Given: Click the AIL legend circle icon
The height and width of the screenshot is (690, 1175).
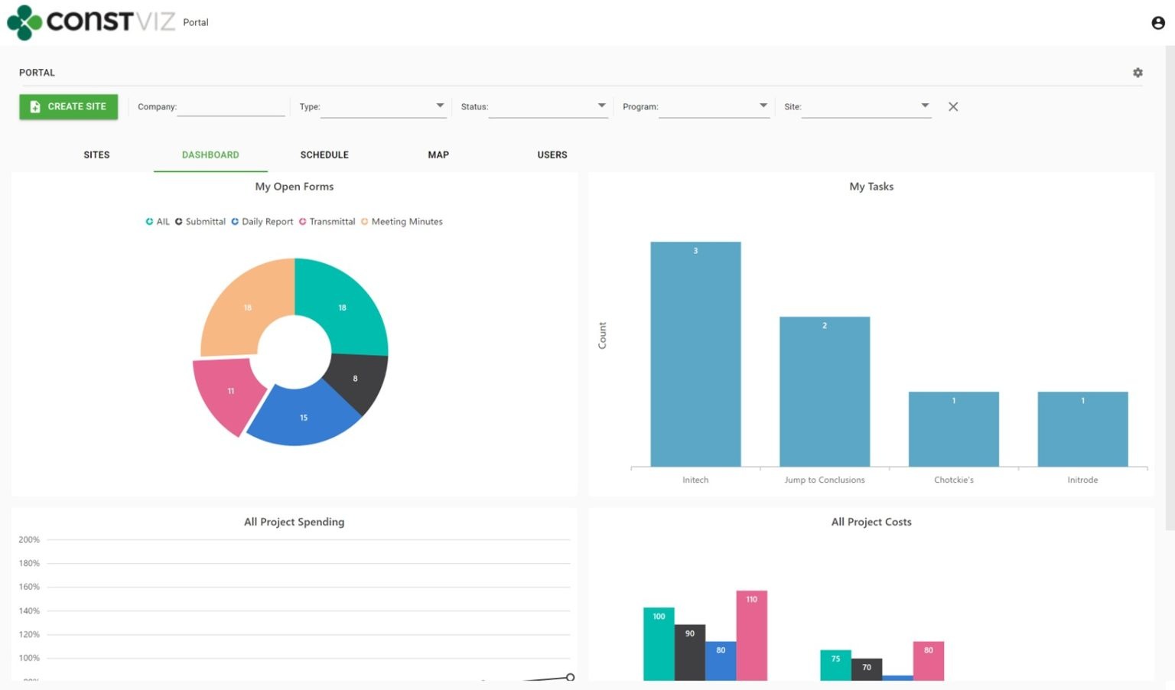Looking at the screenshot, I should tap(149, 221).
